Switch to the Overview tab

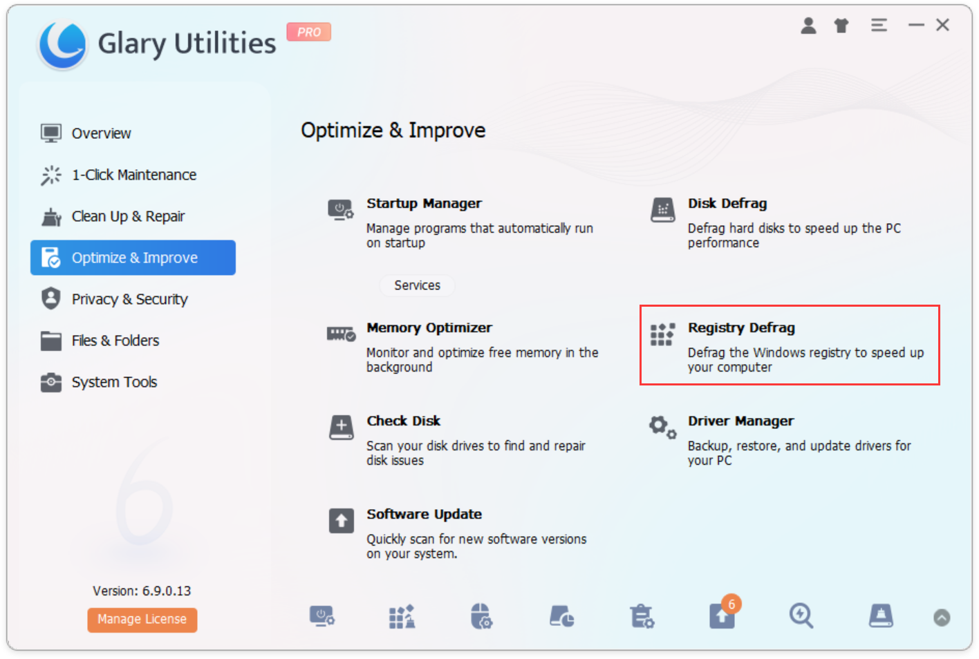tap(101, 133)
